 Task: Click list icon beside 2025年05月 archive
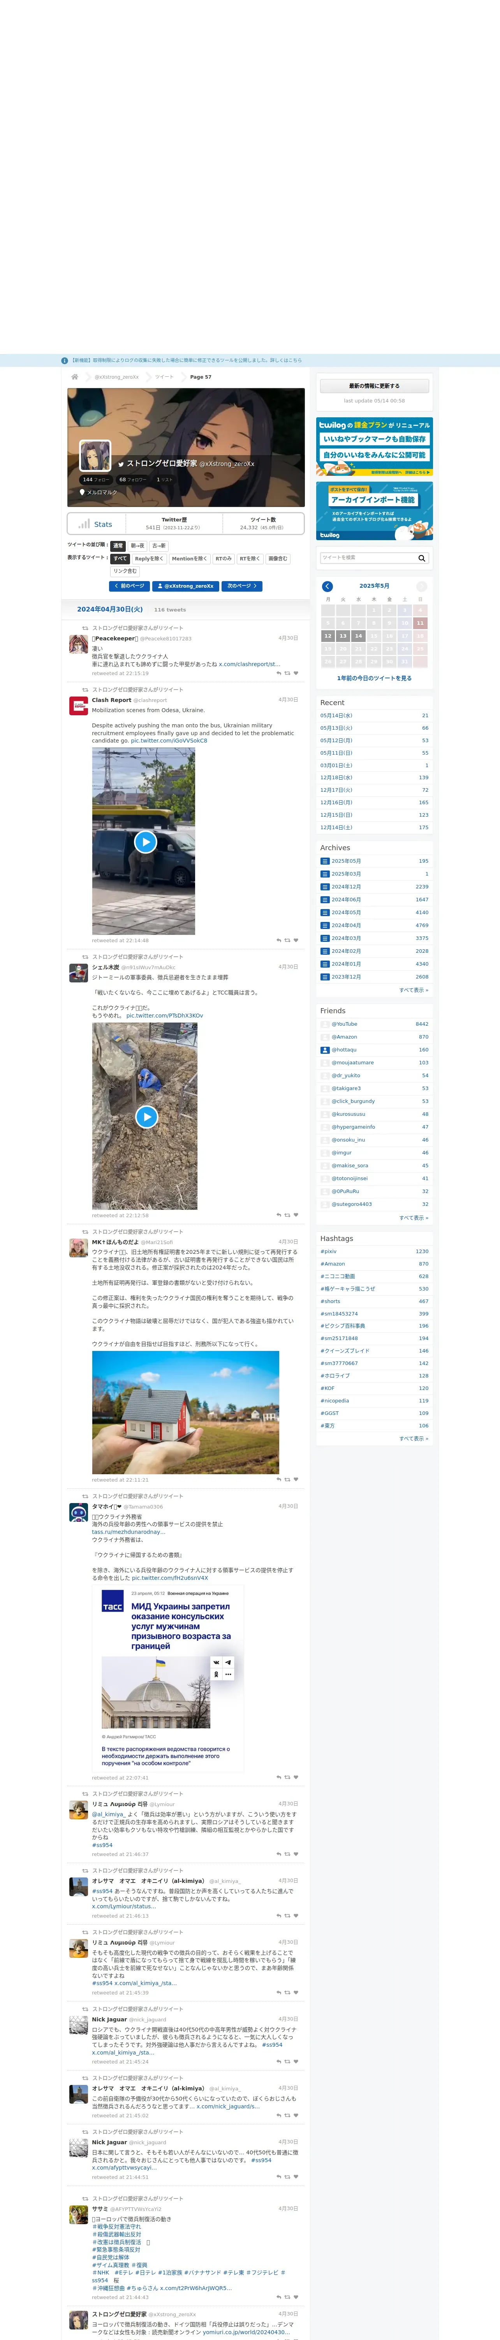click(x=325, y=861)
